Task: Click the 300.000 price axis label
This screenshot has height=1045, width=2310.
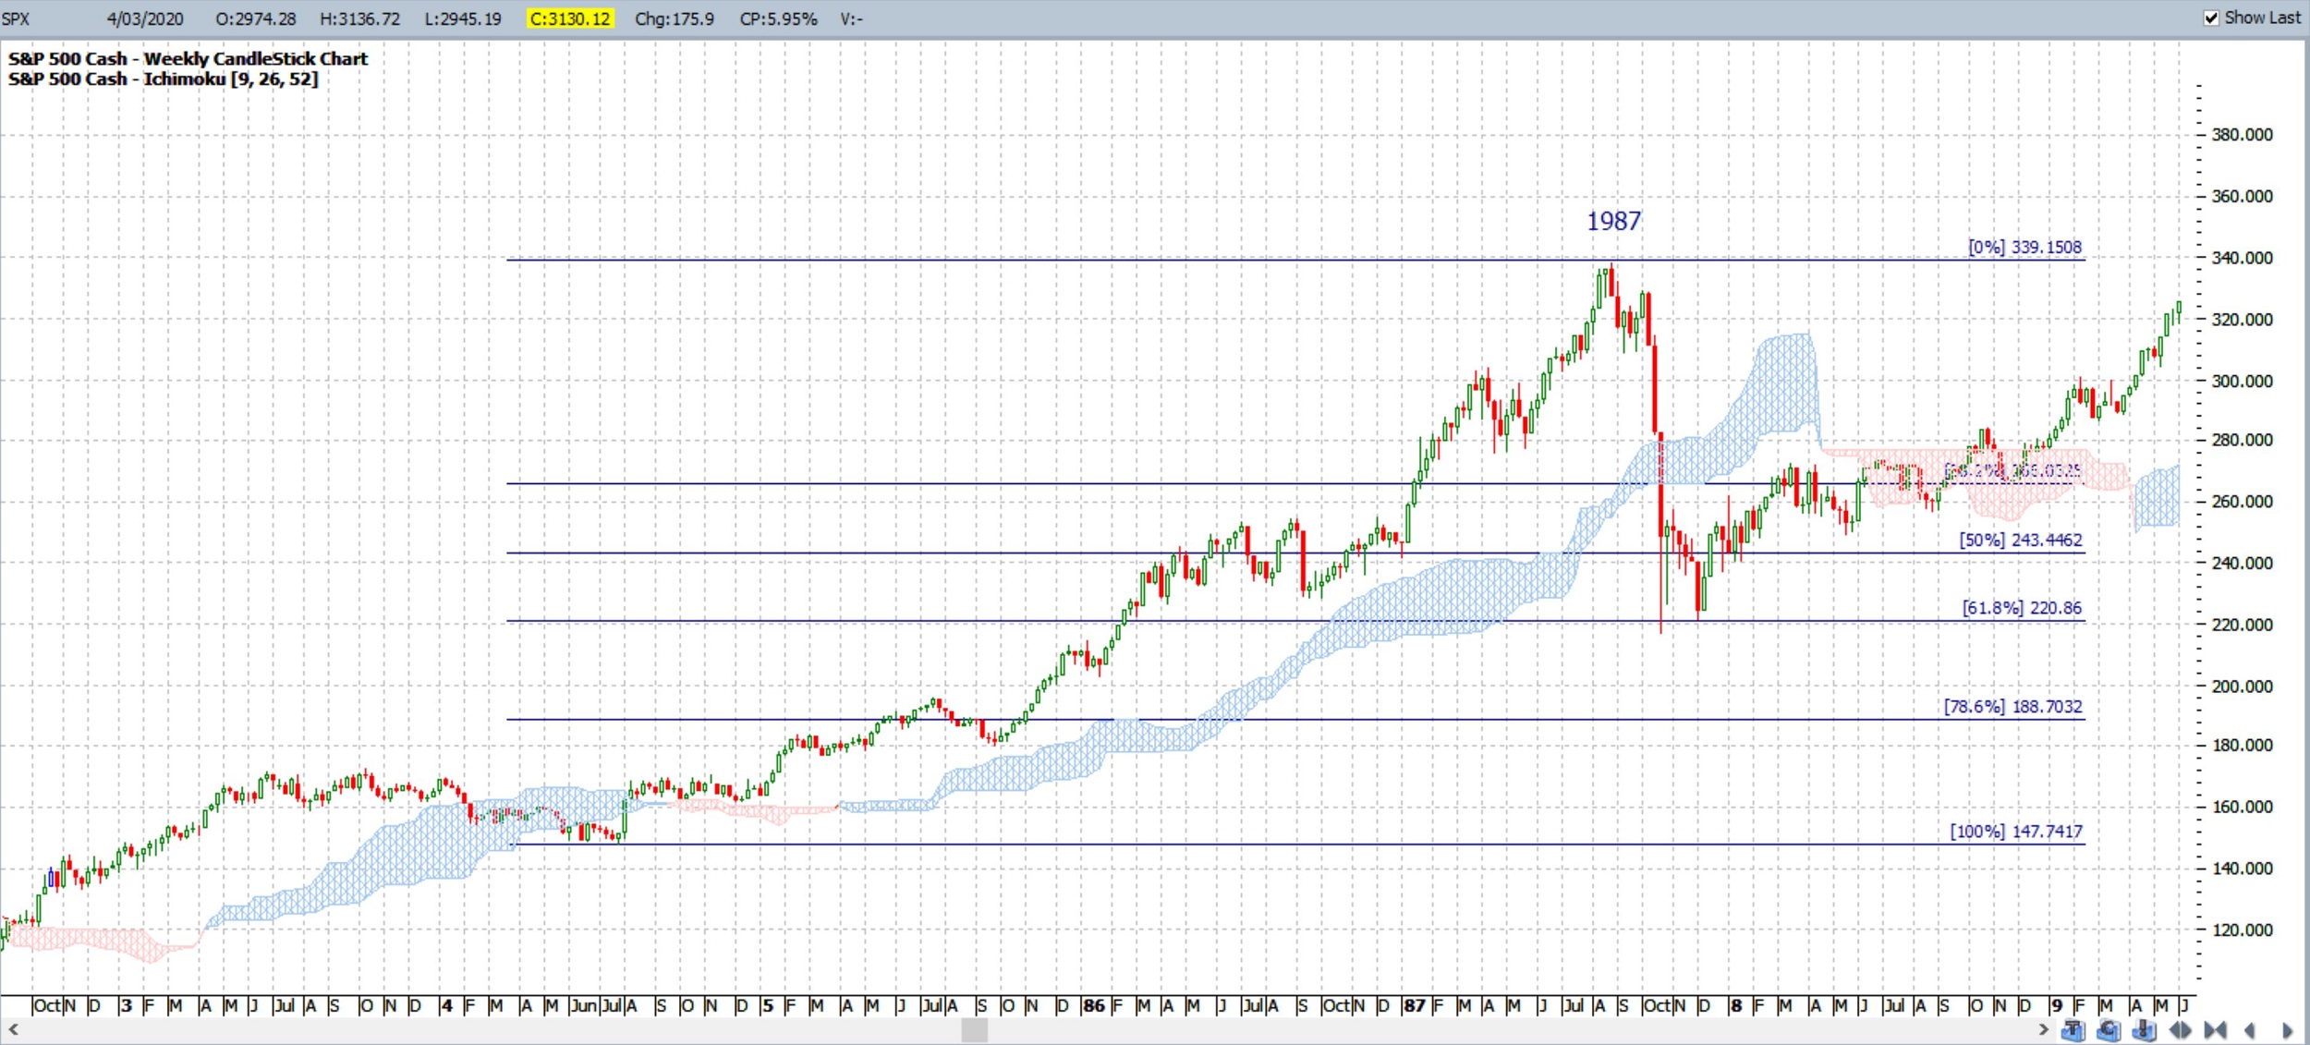Action: click(2243, 381)
